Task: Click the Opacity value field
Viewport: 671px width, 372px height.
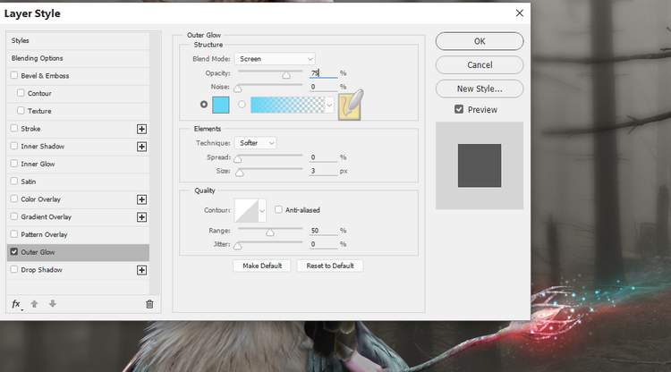Action: pos(324,73)
